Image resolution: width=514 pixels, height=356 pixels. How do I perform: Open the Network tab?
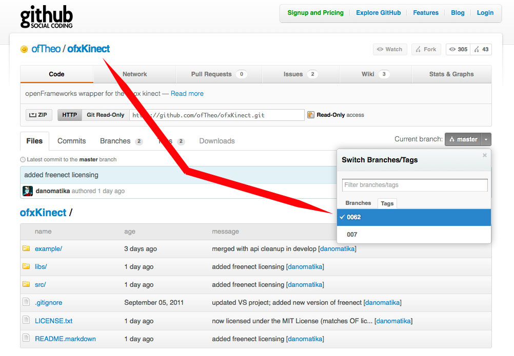tap(134, 74)
